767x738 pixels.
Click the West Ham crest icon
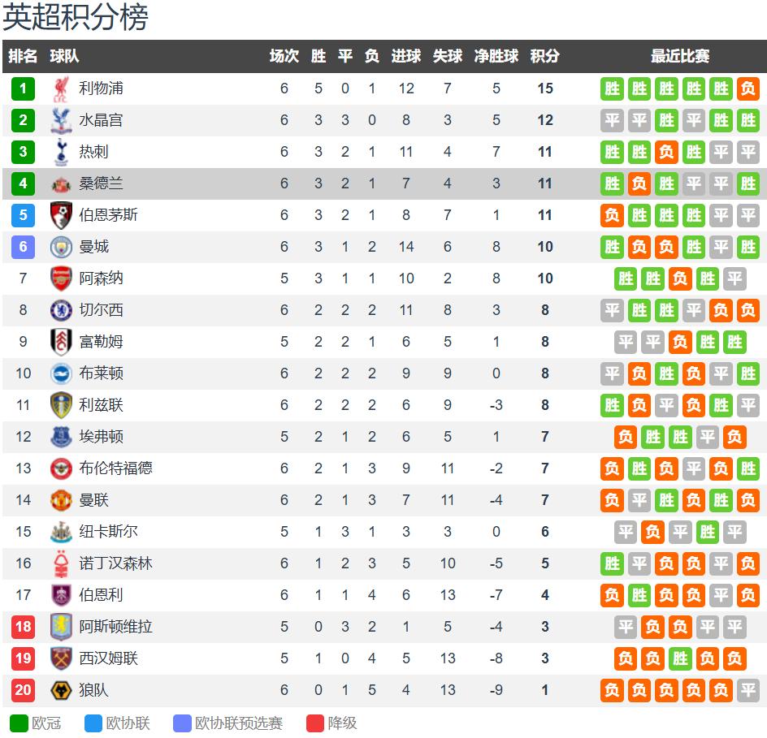click(x=61, y=658)
